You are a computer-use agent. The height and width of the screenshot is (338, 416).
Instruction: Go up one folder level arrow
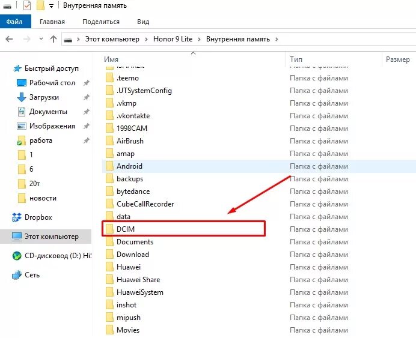[54, 39]
